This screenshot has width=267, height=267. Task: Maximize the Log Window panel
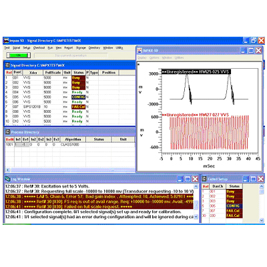188,179
